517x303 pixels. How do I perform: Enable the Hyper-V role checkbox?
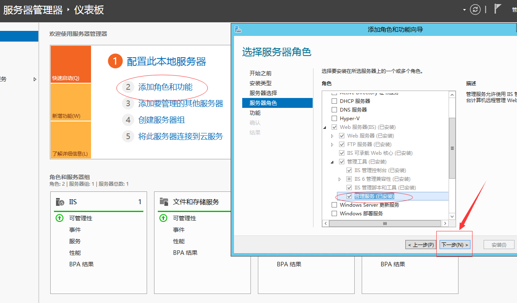click(335, 118)
